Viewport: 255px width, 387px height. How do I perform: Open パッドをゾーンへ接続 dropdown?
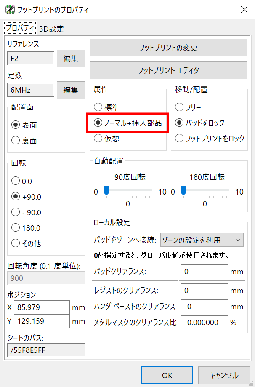pyautogui.click(x=202, y=240)
